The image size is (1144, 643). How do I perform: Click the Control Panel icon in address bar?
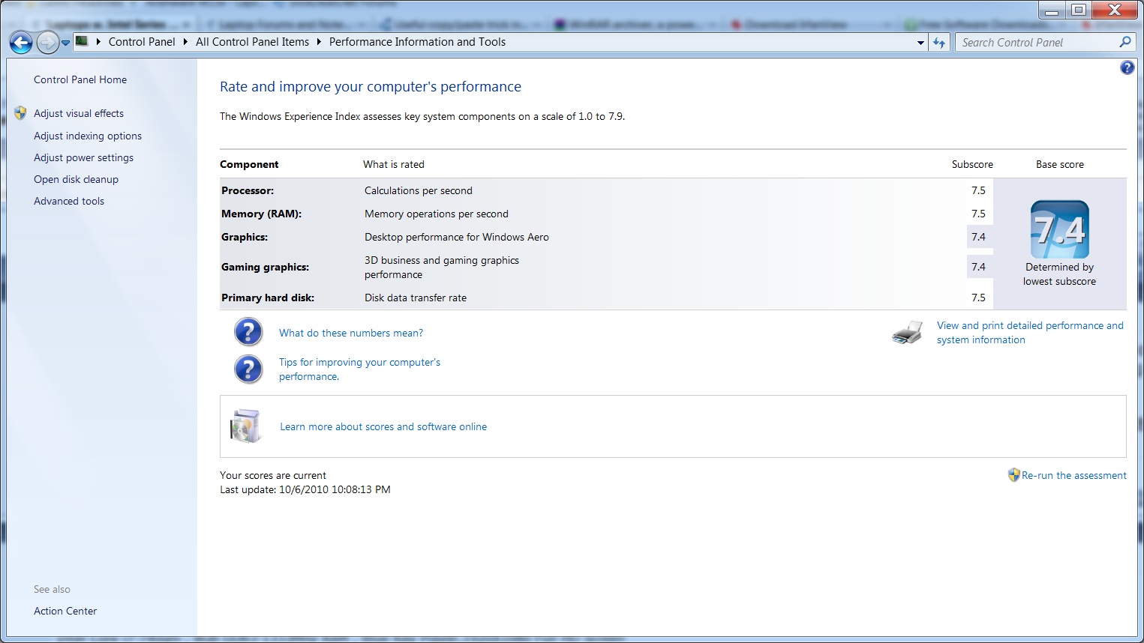click(x=82, y=41)
